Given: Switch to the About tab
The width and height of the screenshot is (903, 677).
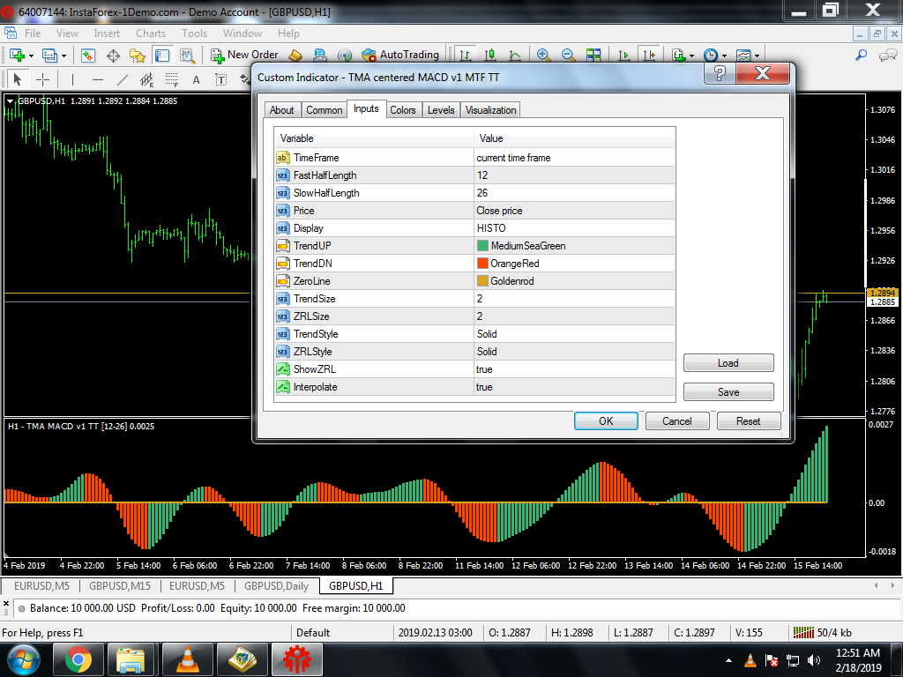Looking at the screenshot, I should coord(281,110).
